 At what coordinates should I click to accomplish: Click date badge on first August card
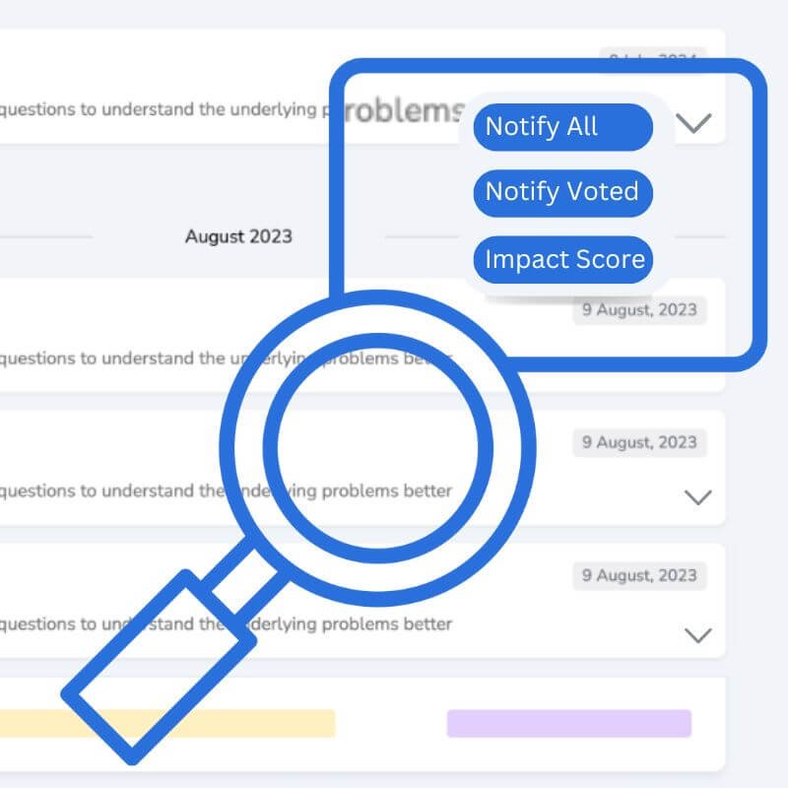(638, 310)
